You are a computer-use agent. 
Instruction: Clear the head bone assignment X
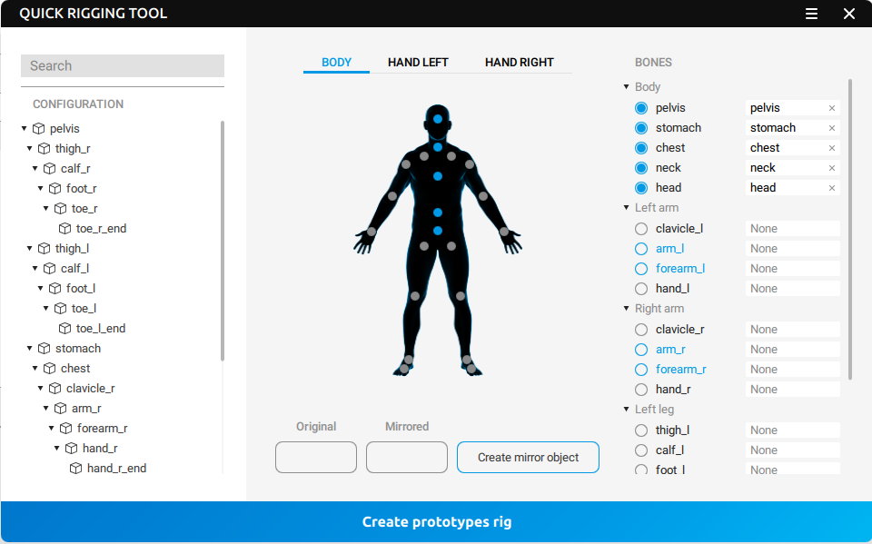pos(832,188)
